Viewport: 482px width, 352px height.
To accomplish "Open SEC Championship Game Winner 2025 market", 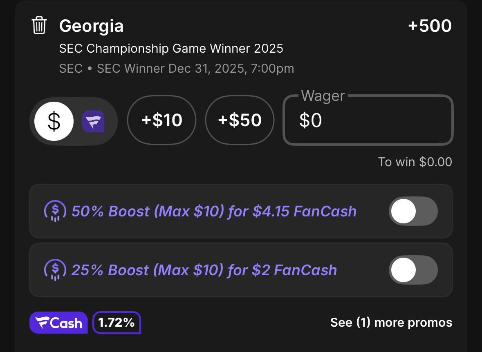I will tap(171, 49).
